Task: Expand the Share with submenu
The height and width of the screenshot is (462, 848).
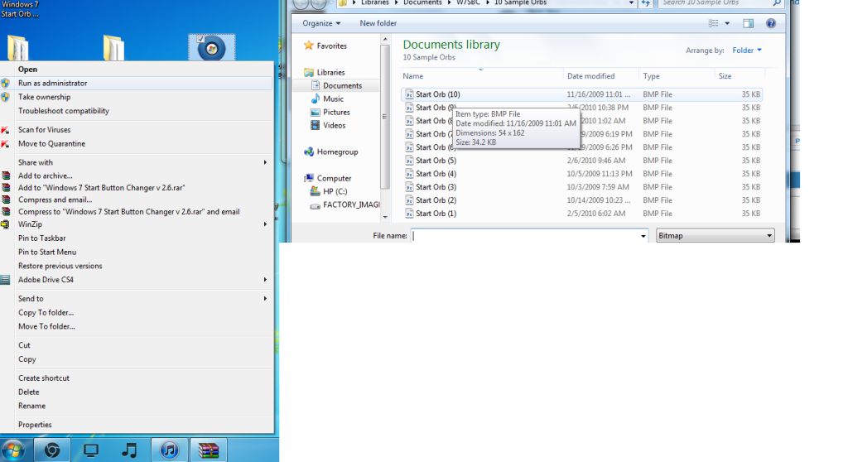Action: 265,162
